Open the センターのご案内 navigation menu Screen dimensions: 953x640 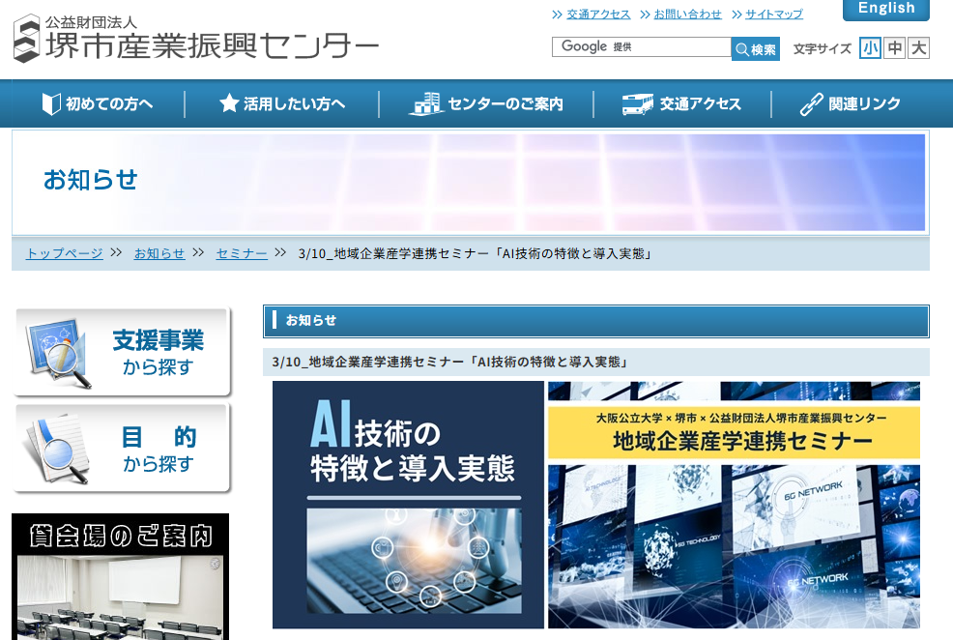484,103
